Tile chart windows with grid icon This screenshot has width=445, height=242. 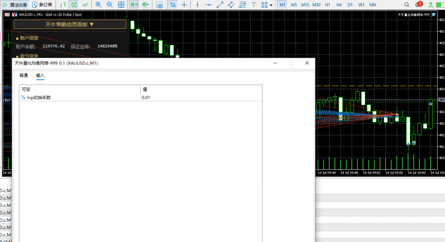pos(121,5)
